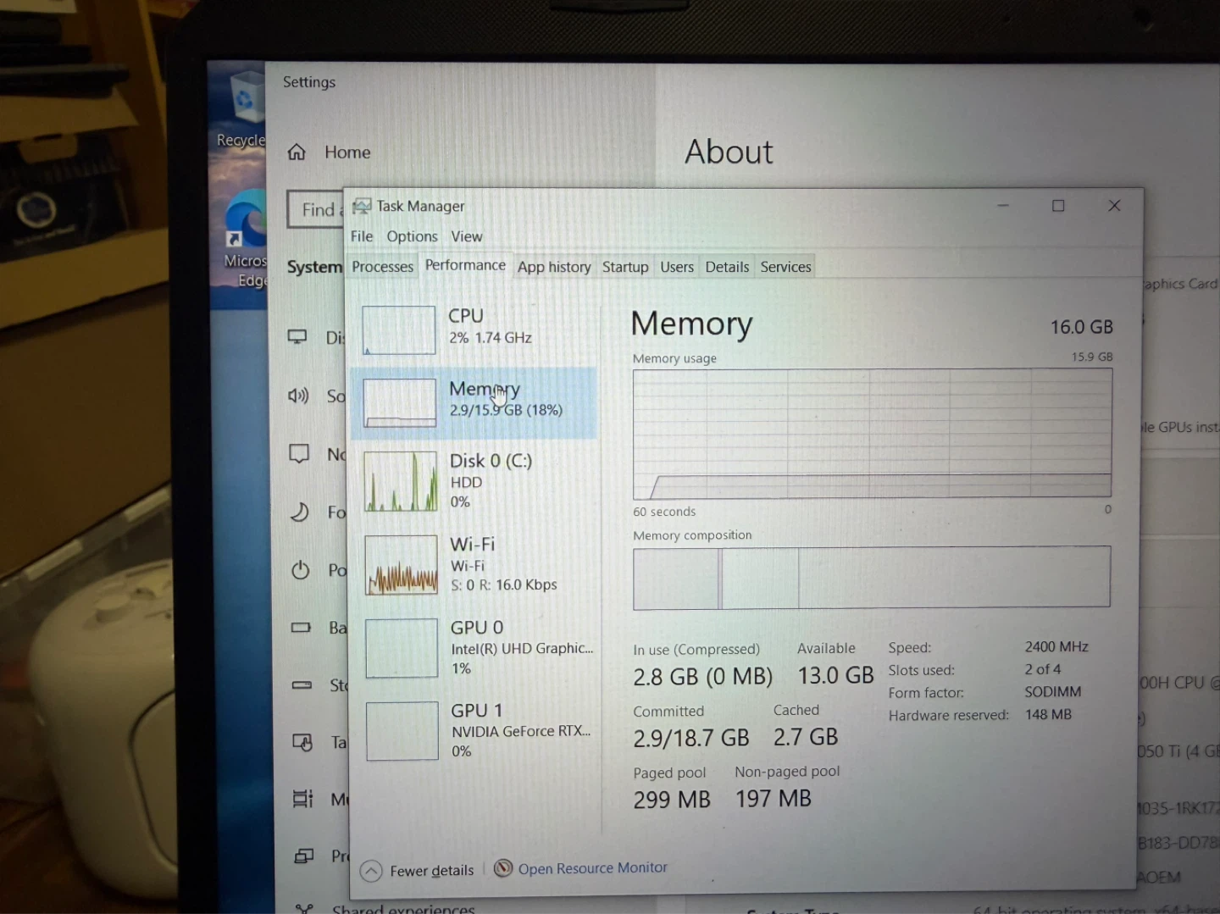Click the Paged pool 299 MB value

(672, 799)
